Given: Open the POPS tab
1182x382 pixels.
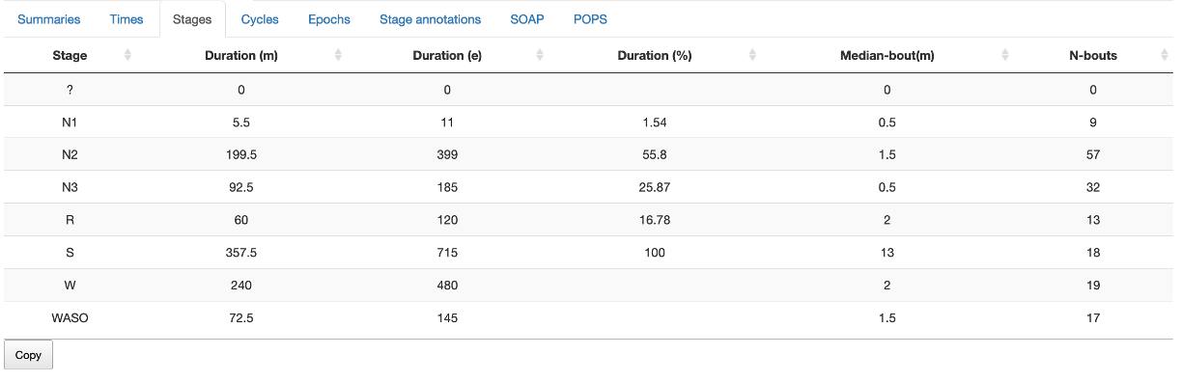Looking at the screenshot, I should tap(590, 19).
